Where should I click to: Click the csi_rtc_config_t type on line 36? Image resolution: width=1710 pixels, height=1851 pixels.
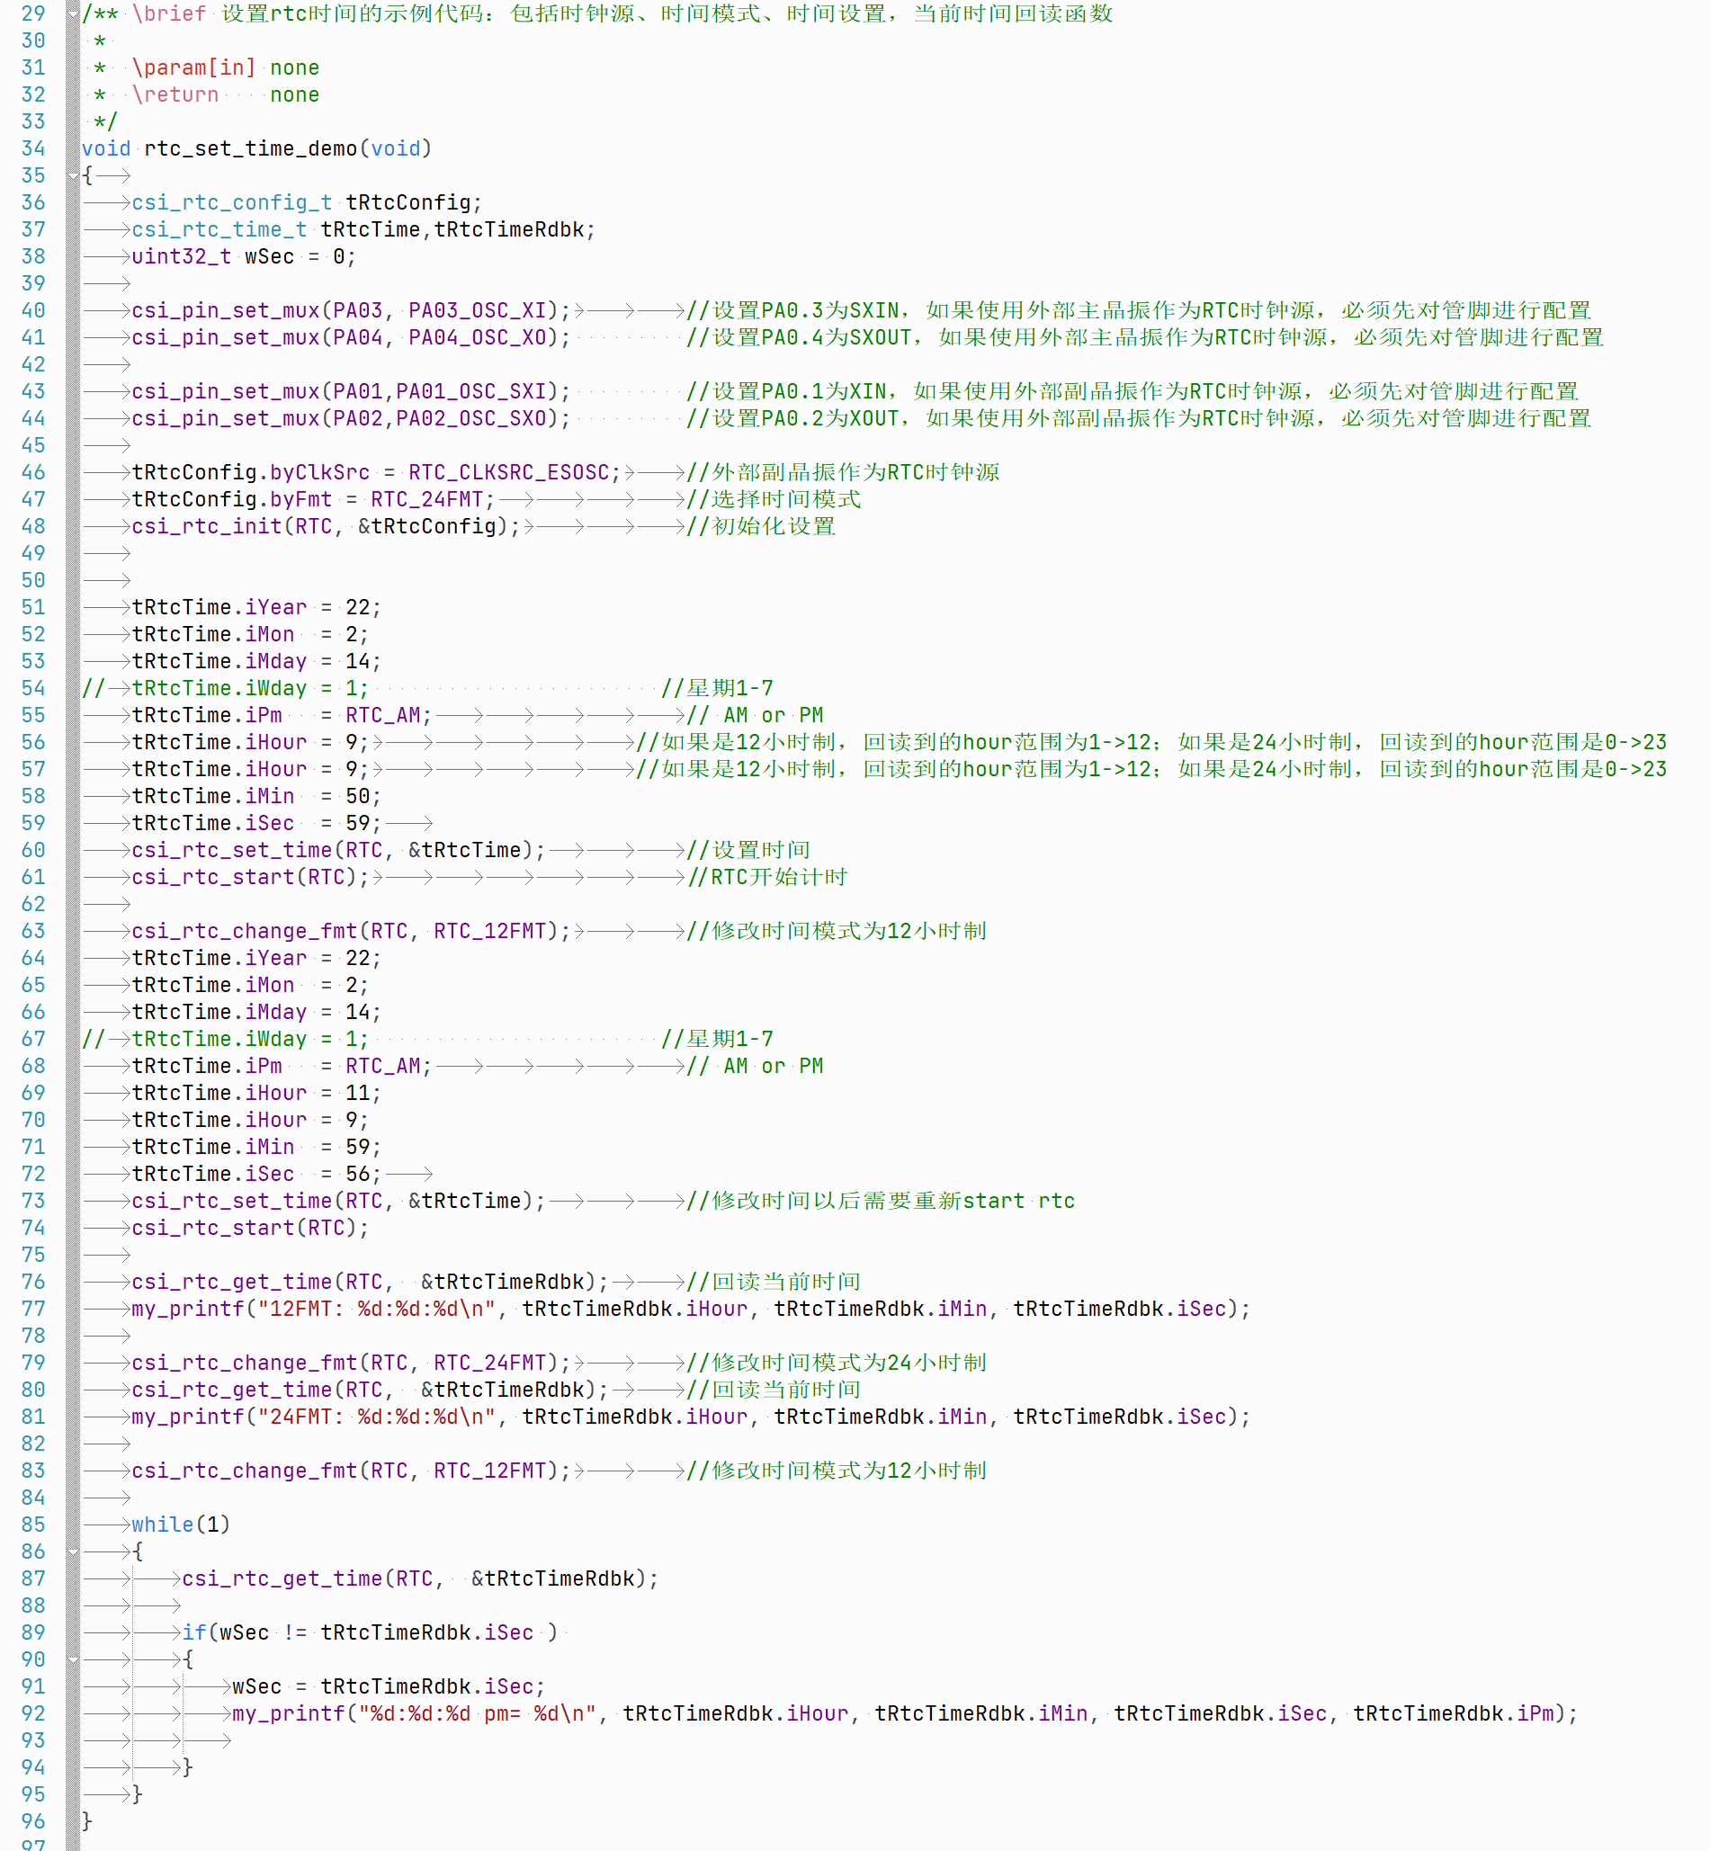point(231,202)
